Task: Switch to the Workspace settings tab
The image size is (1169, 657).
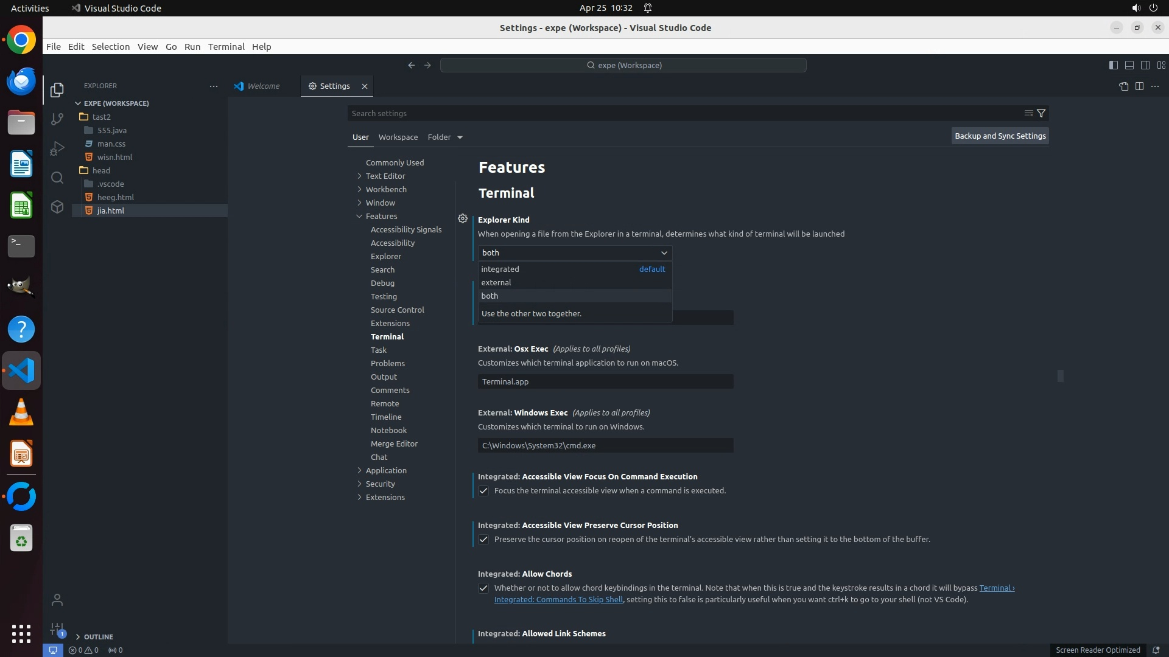Action: click(398, 137)
